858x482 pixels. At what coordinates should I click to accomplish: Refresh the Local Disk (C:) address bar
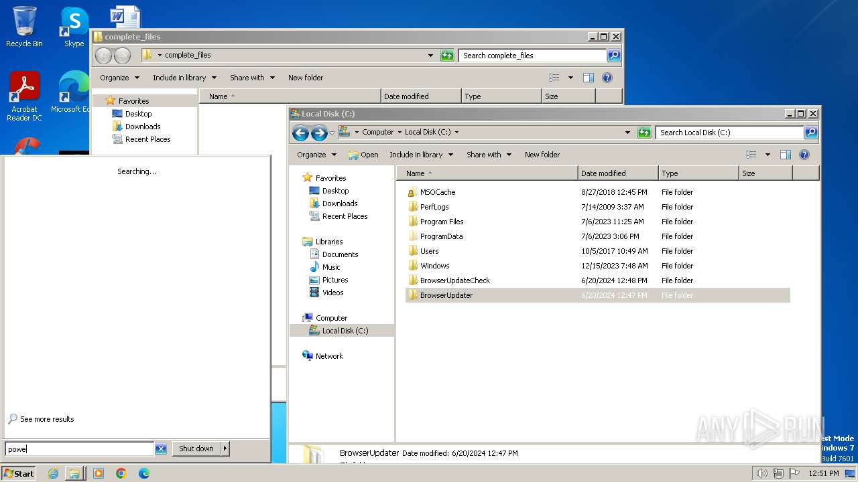(x=644, y=133)
